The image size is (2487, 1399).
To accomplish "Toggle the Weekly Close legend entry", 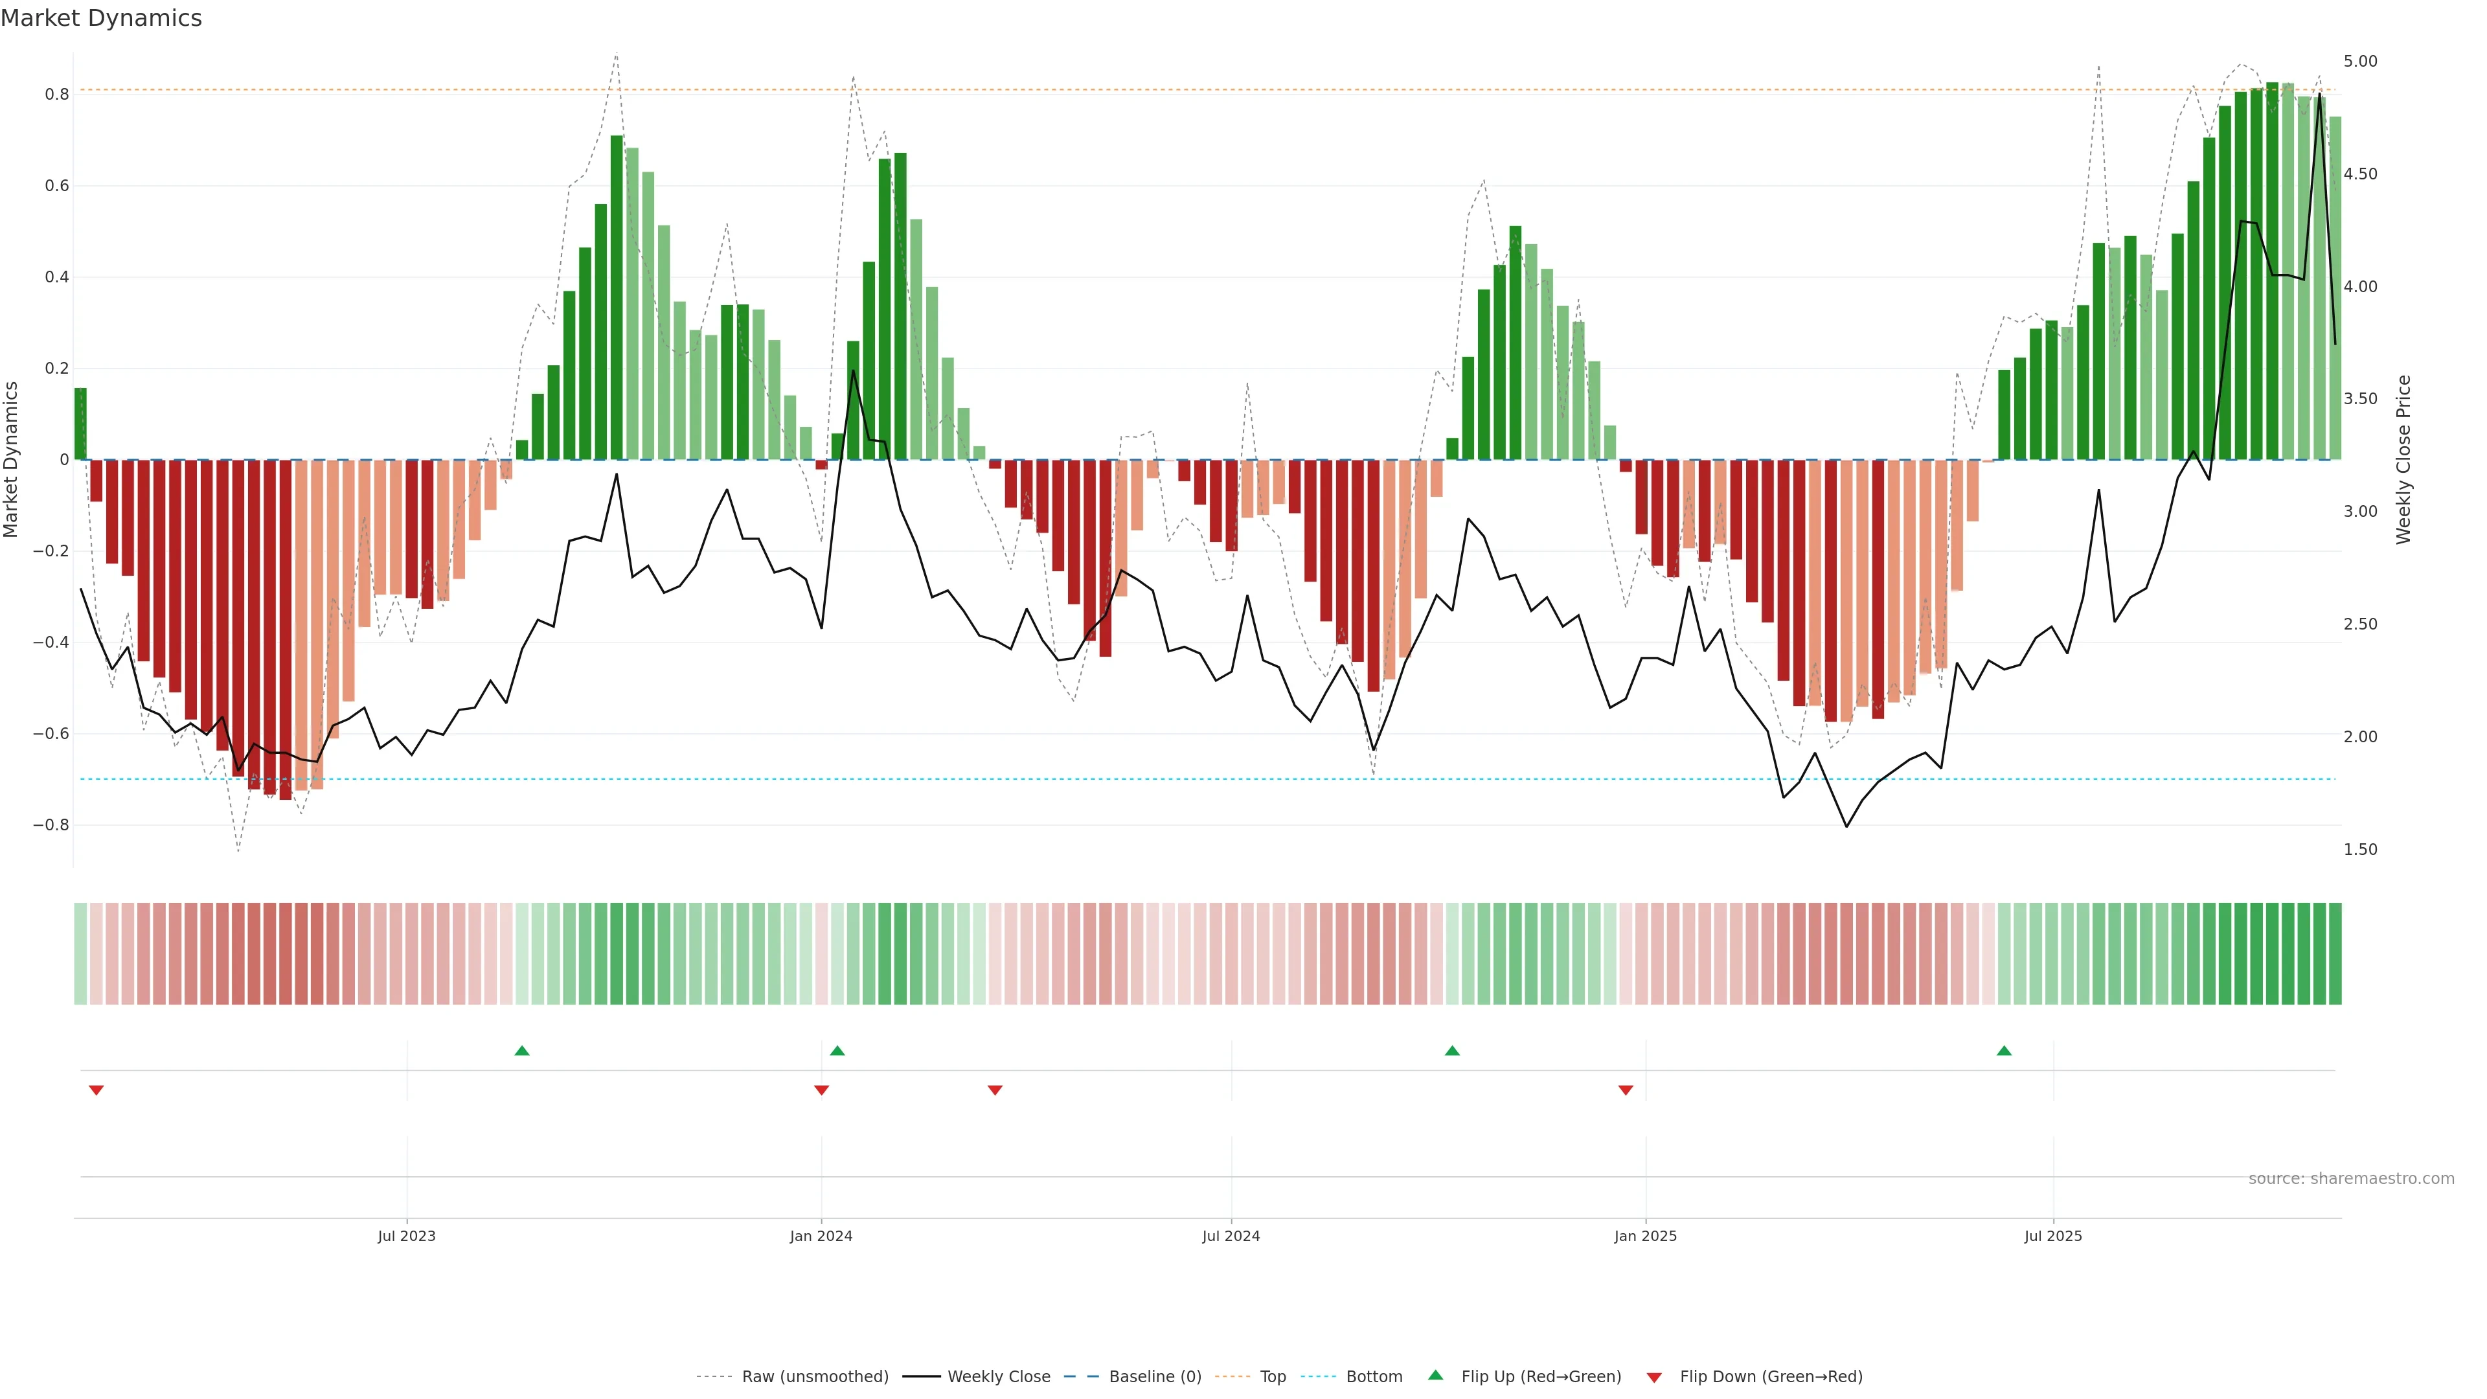I will tap(998, 1377).
